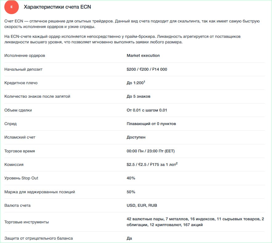
Task: Click the "Исламский счет" label
Action: (x=20, y=137)
